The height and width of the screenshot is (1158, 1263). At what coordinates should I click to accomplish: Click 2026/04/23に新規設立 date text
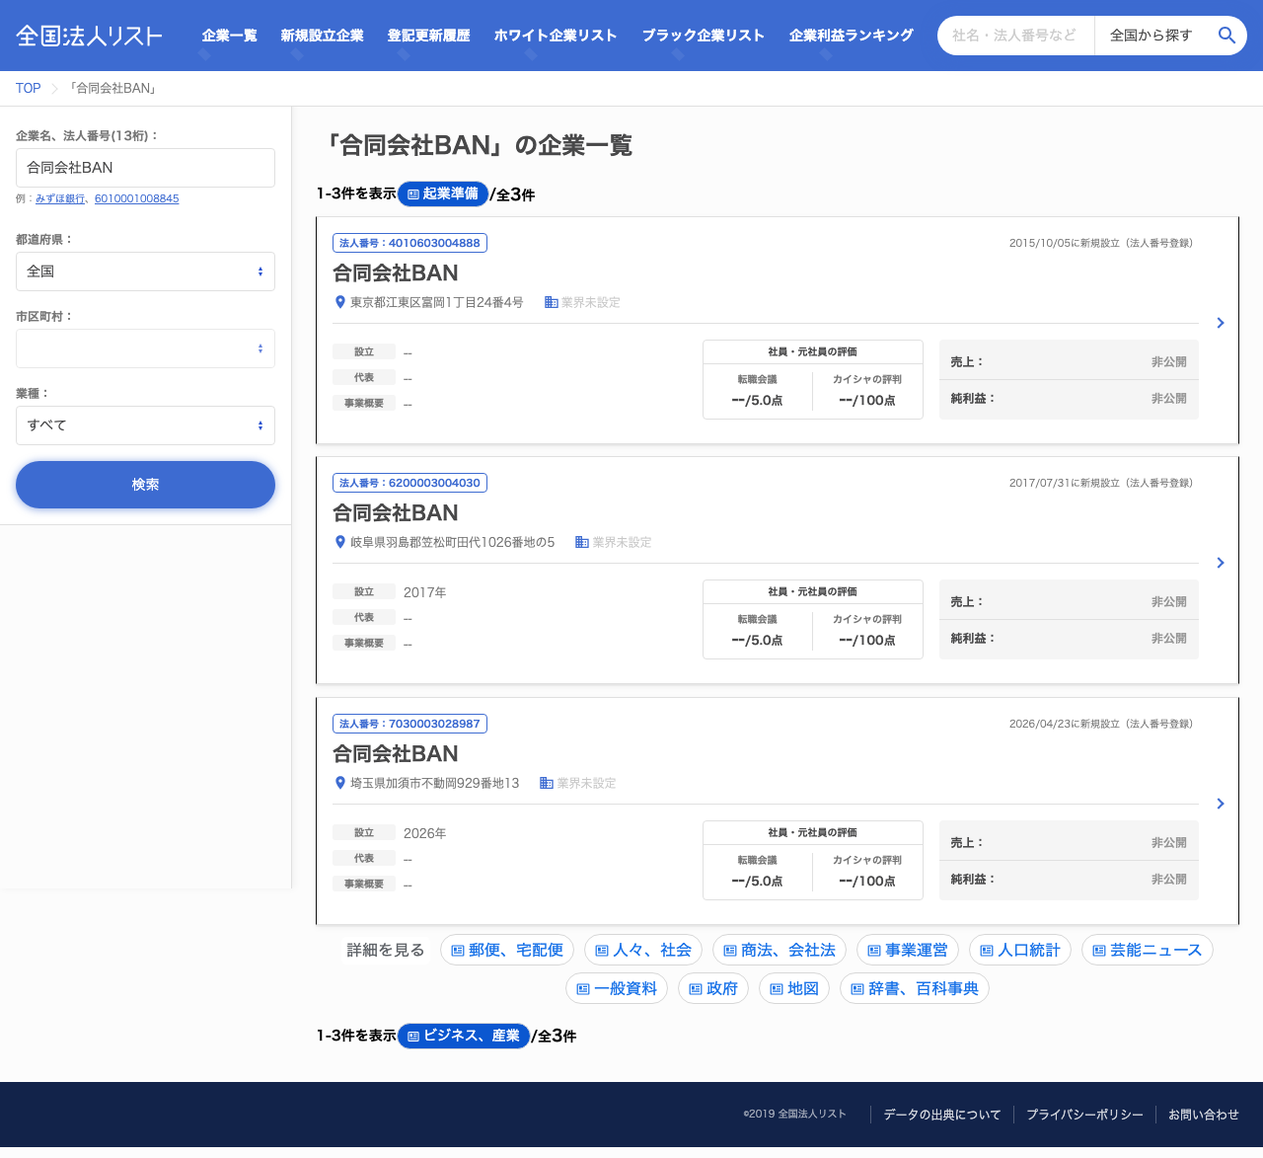pyautogui.click(x=1101, y=724)
